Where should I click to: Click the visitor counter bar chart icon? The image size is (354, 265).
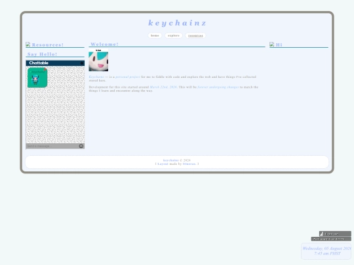pyautogui.click(x=321, y=234)
